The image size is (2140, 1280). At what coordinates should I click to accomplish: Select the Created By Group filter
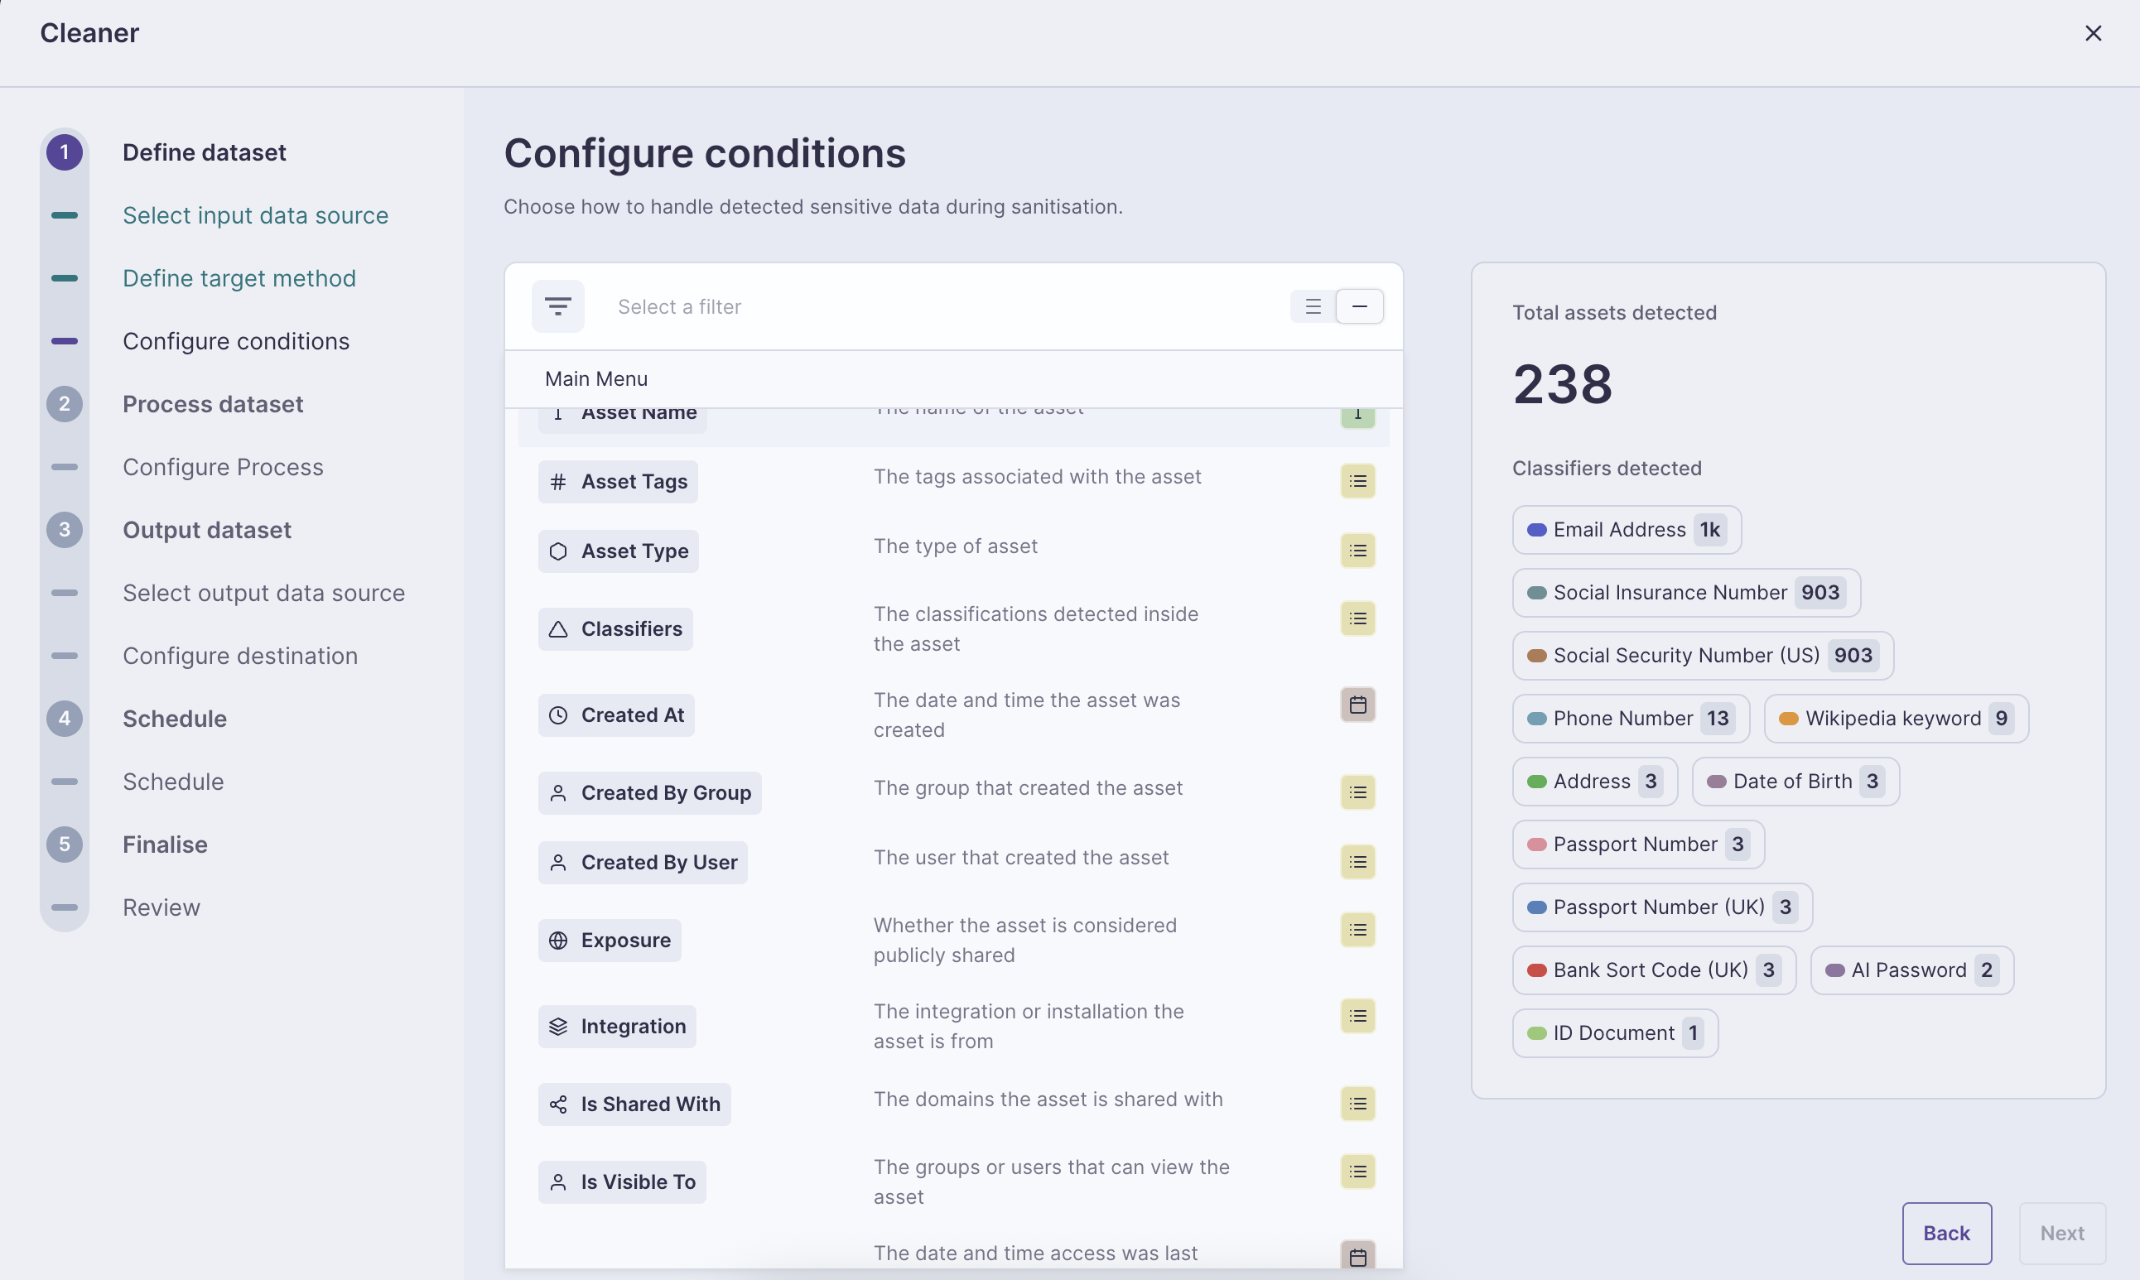point(649,792)
